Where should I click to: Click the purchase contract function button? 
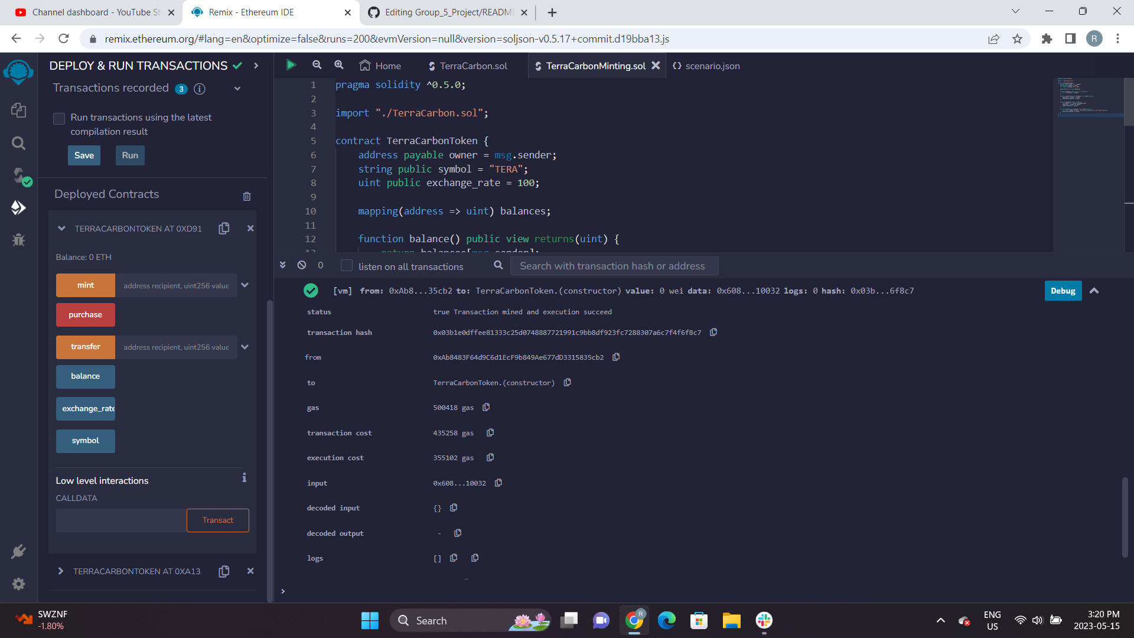point(85,314)
